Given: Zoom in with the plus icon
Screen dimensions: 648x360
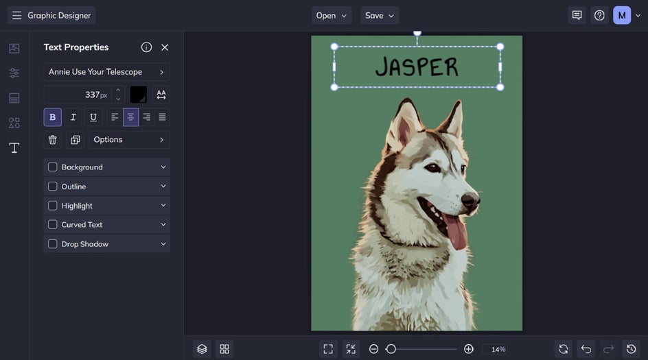Looking at the screenshot, I should pos(469,349).
